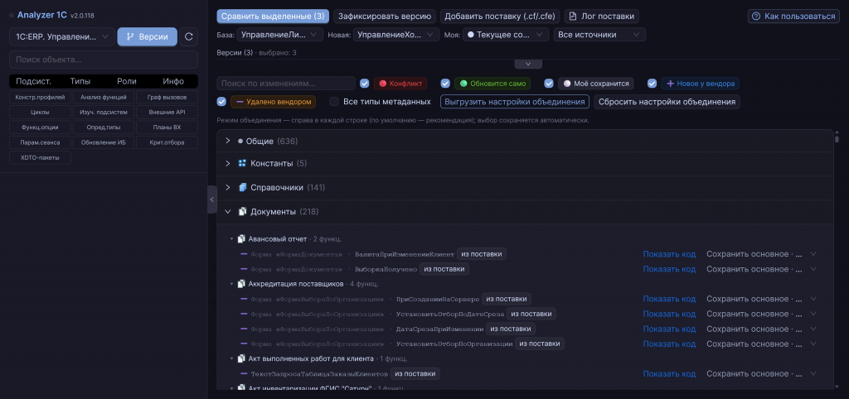
Task: Show code for ВыборкаПолучено row
Action: 669,269
